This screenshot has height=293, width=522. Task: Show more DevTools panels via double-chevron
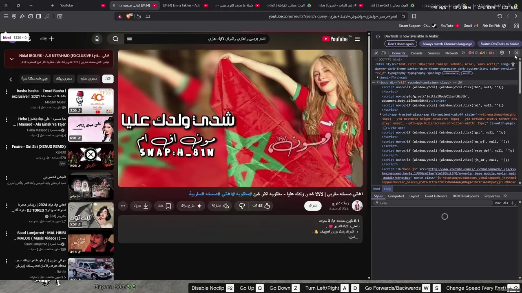point(463,53)
